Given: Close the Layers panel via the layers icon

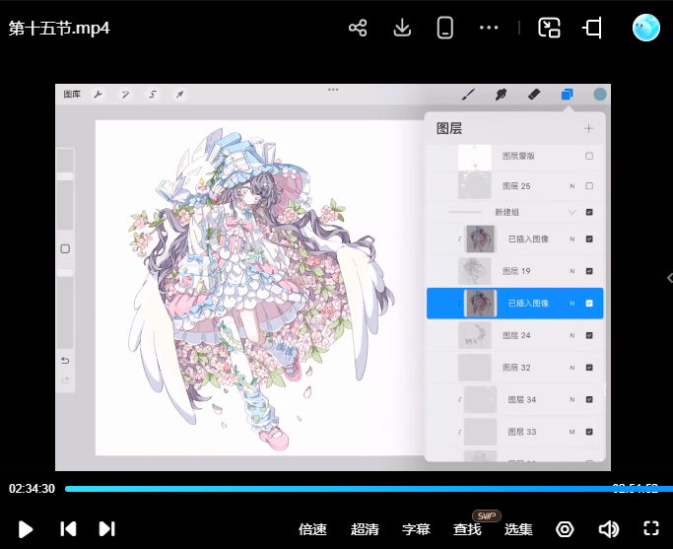Looking at the screenshot, I should [x=567, y=95].
